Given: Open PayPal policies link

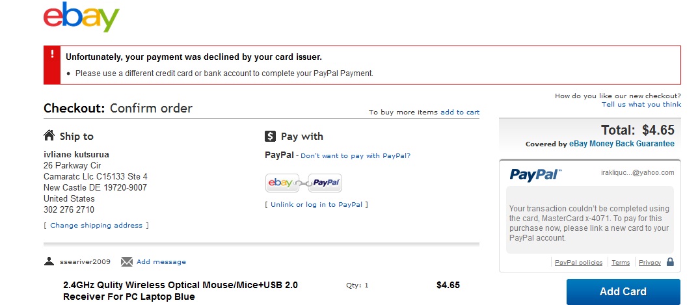Looking at the screenshot, I should click(x=578, y=263).
